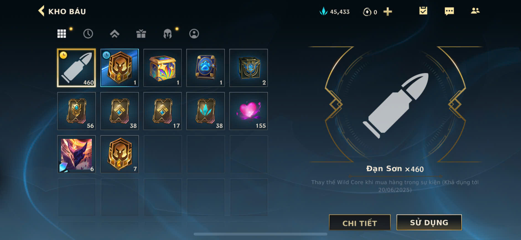Select the golden lion emblem with 7
521x240 pixels.
120,154
